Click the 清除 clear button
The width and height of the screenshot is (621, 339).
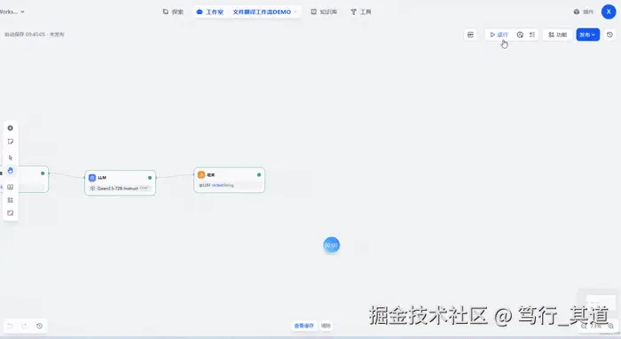[326, 326]
